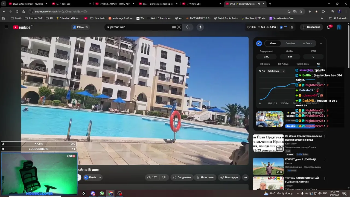Open options for Тествам ЗАПЛАТИТЕ video
The image size is (350, 197).
tap(325, 178)
